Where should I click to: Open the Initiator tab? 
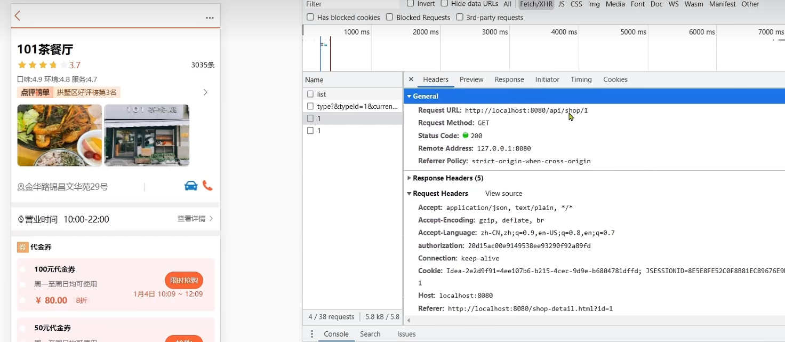click(x=547, y=79)
